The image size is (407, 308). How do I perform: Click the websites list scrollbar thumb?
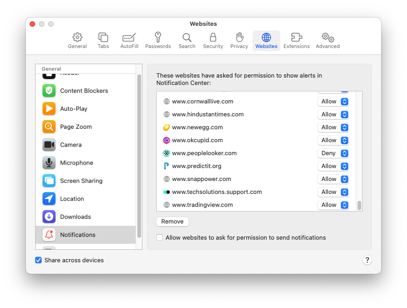(x=359, y=205)
